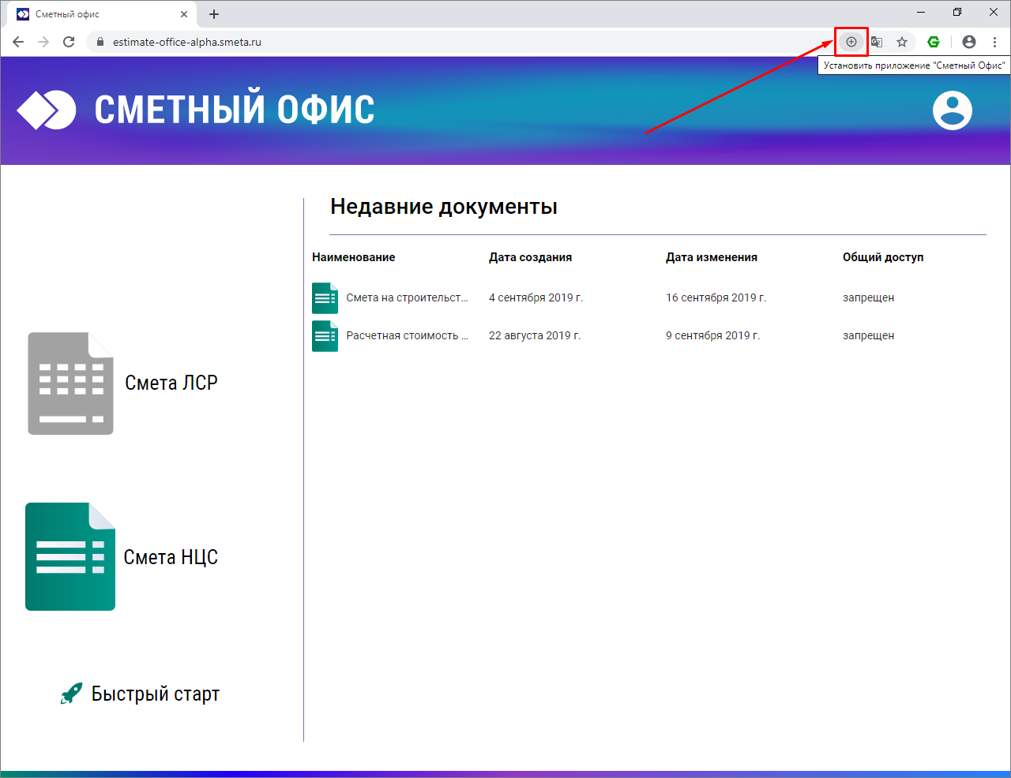The height and width of the screenshot is (778, 1011).
Task: Select the Сметный офис browser tab
Action: (101, 14)
